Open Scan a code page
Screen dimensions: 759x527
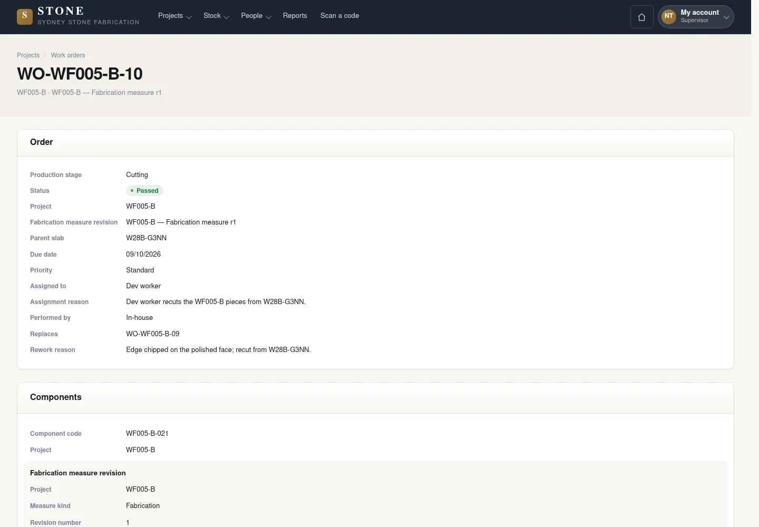coord(339,16)
